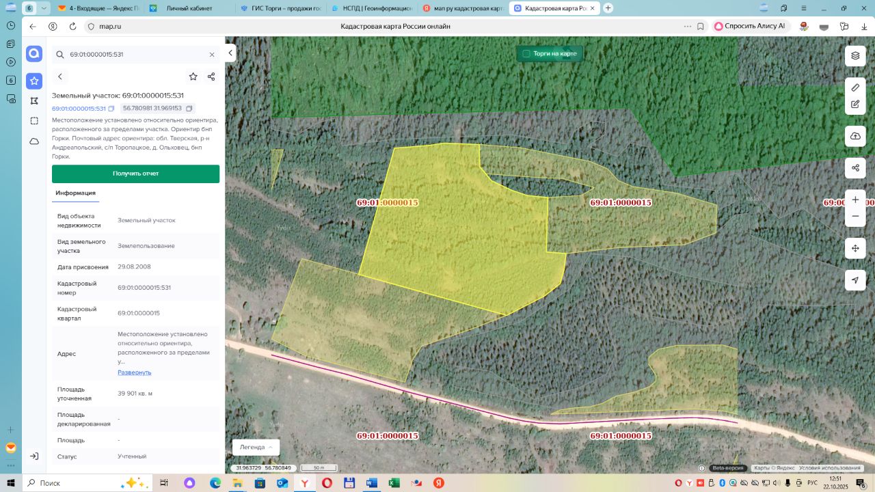Copy the parcel coordinates
This screenshot has width=875, height=492.
click(189, 109)
